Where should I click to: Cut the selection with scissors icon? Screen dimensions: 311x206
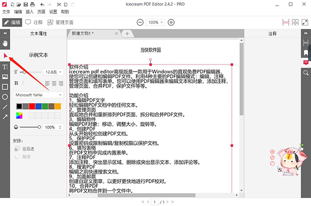coord(59,4)
